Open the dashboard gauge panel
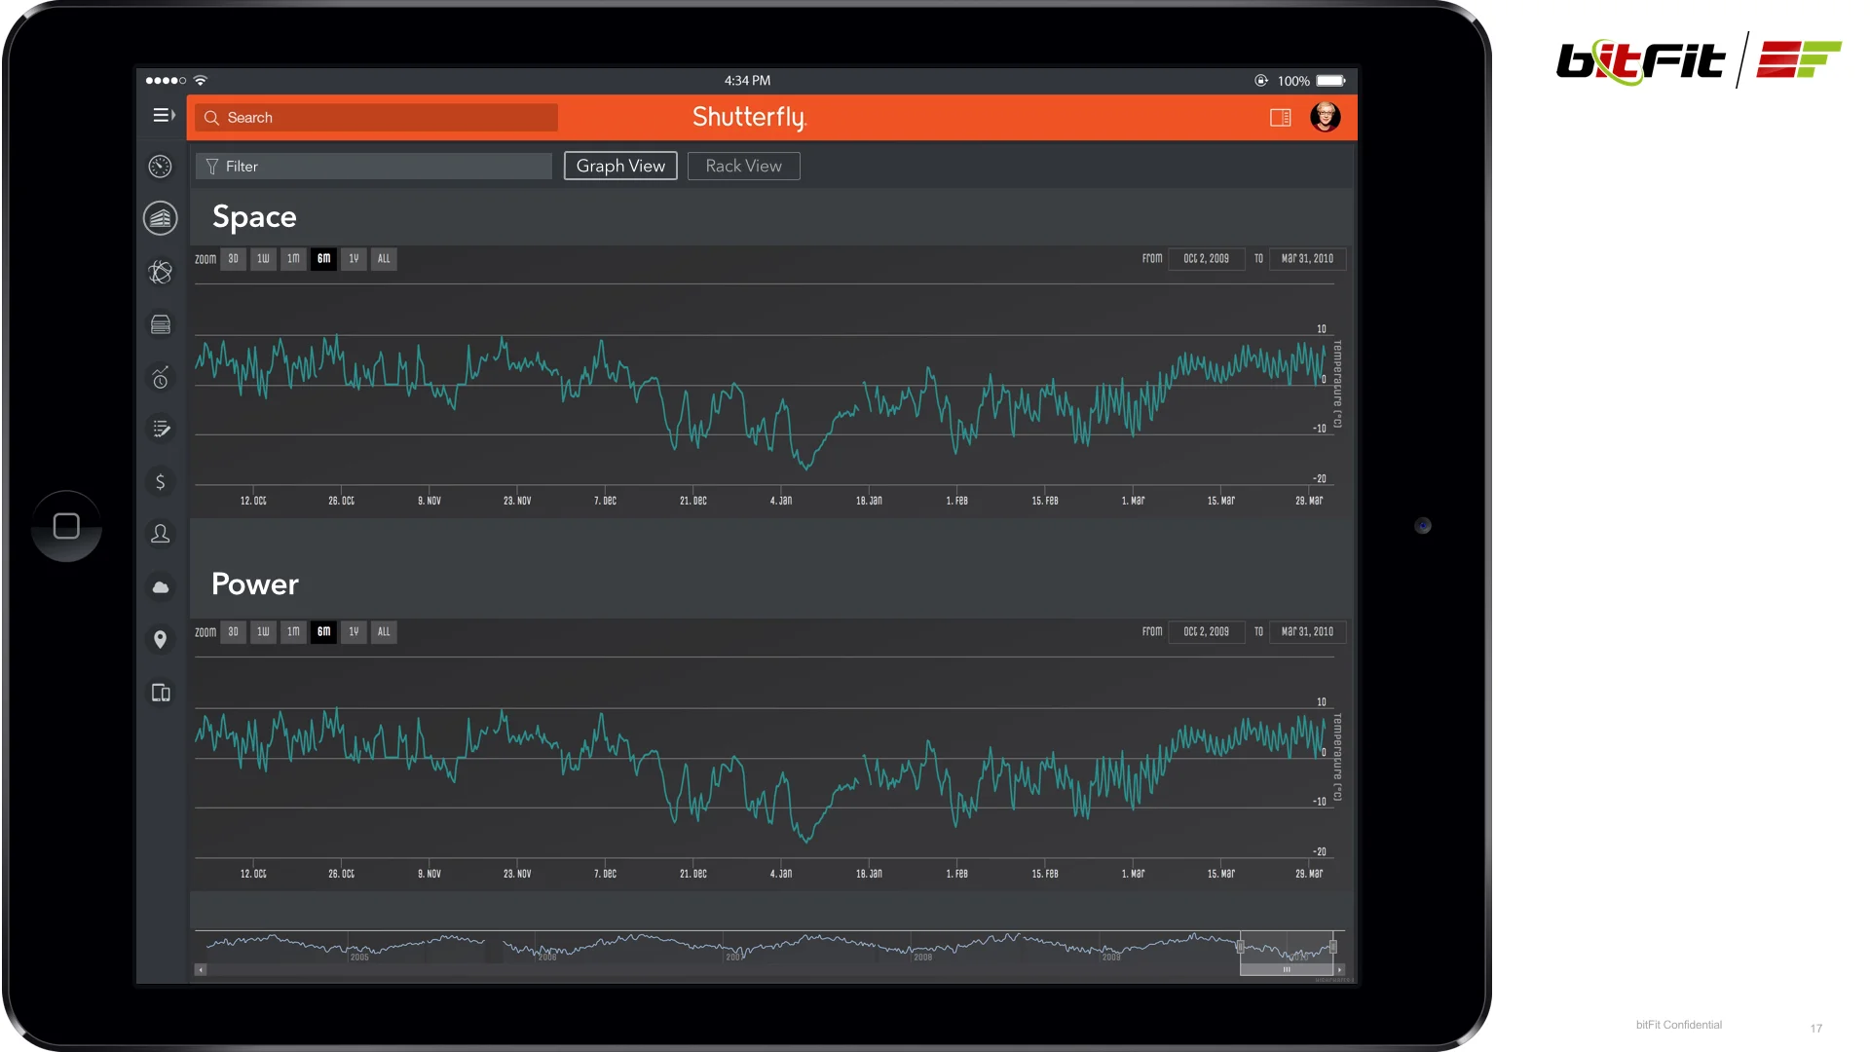 (160, 167)
